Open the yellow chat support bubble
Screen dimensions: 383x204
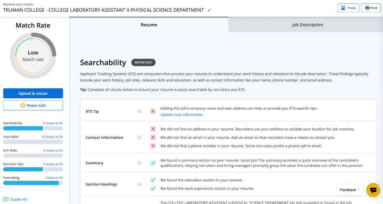(373, 190)
